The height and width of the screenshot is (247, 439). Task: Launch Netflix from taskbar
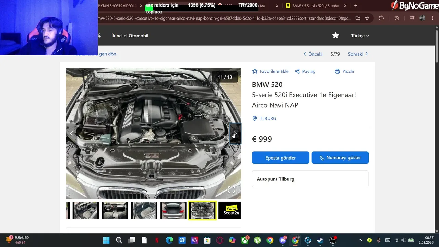point(157,240)
